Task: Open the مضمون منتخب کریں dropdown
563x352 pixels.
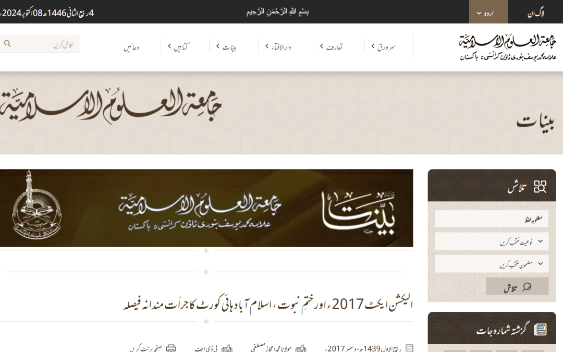Action: (x=492, y=264)
